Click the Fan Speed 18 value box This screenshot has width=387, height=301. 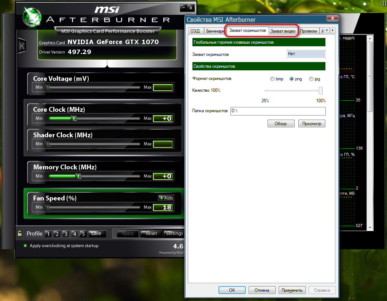pos(163,207)
